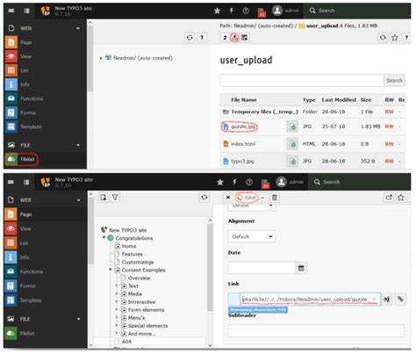Click the new file icon in filelist toolbar
The image size is (416, 354).
click(x=245, y=38)
